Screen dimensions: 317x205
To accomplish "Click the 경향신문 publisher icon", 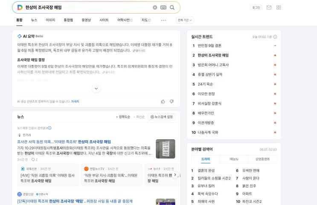I will click(x=19, y=194).
